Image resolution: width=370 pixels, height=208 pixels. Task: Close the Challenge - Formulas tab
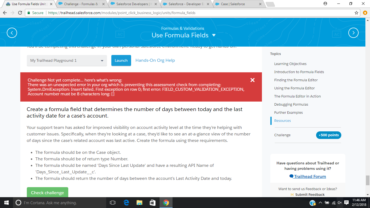[103, 4]
